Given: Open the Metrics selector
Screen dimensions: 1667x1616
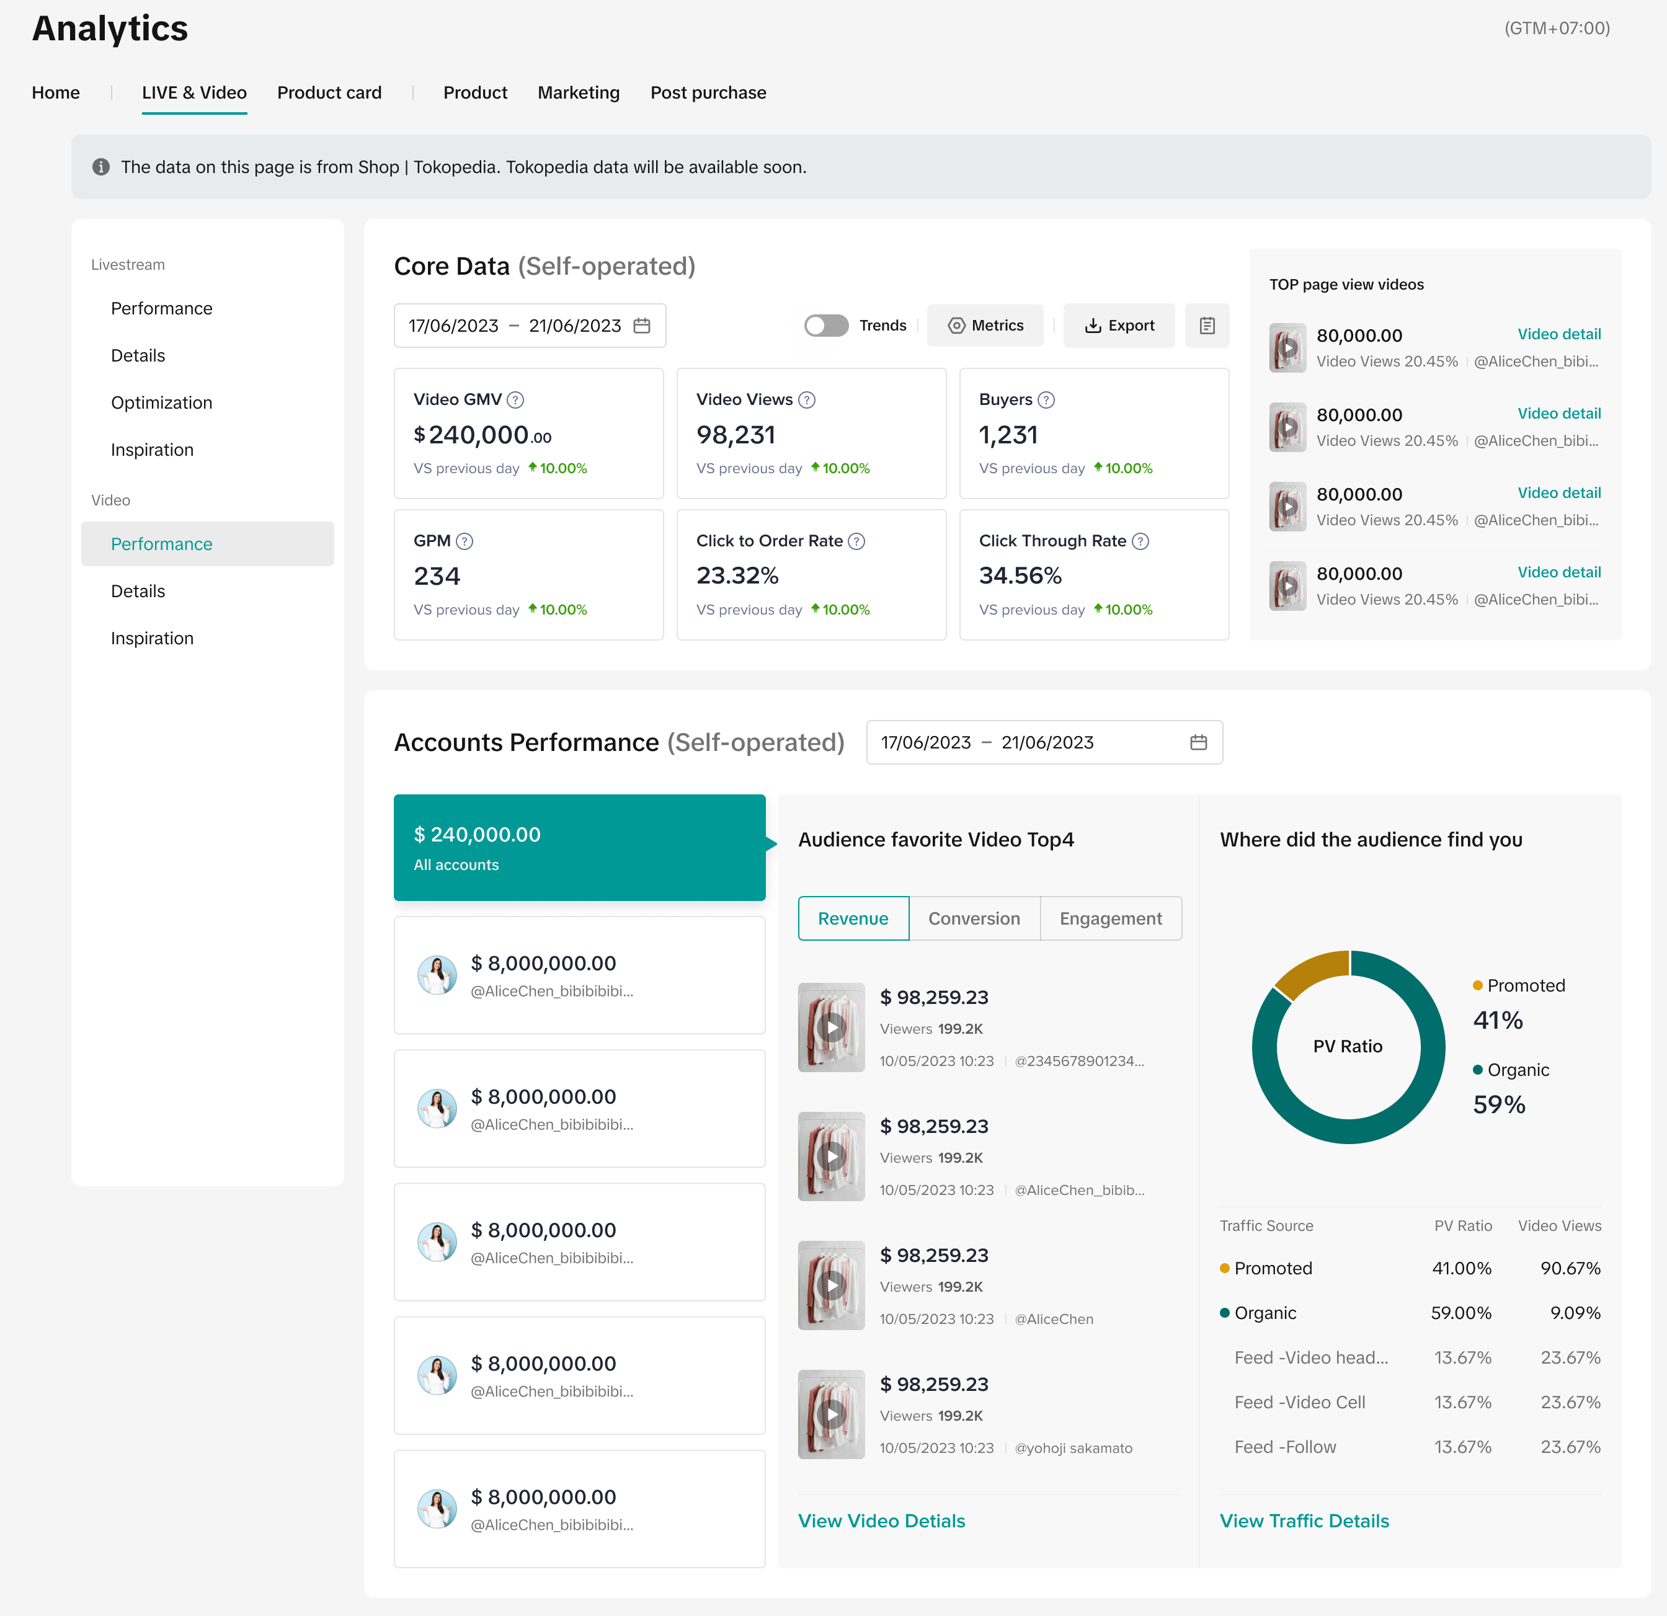Looking at the screenshot, I should (985, 326).
